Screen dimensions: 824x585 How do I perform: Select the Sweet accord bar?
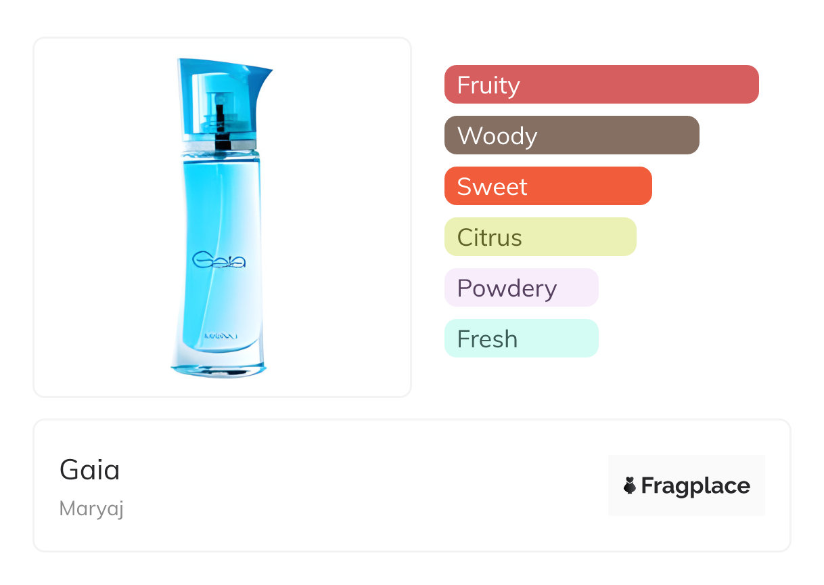point(547,186)
